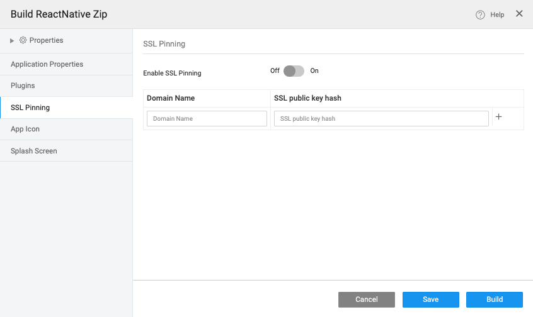Click the Domain Name column header
The width and height of the screenshot is (533, 317).
(x=171, y=98)
